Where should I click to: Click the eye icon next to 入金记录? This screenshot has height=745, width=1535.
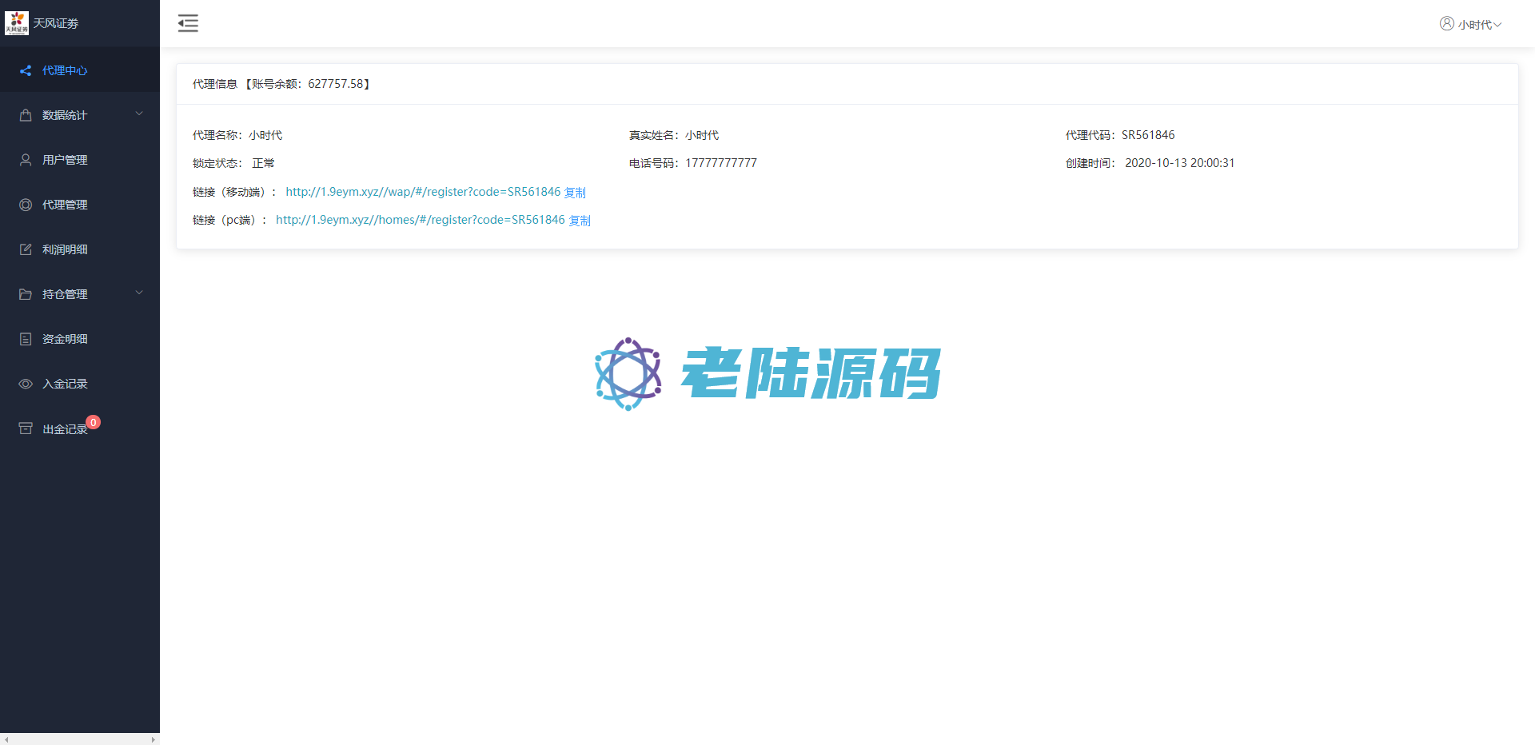point(26,384)
